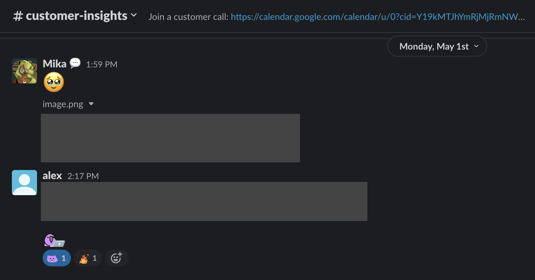Toggle the purple cat reaction
Image resolution: width=535 pixels, height=280 pixels.
pos(57,258)
